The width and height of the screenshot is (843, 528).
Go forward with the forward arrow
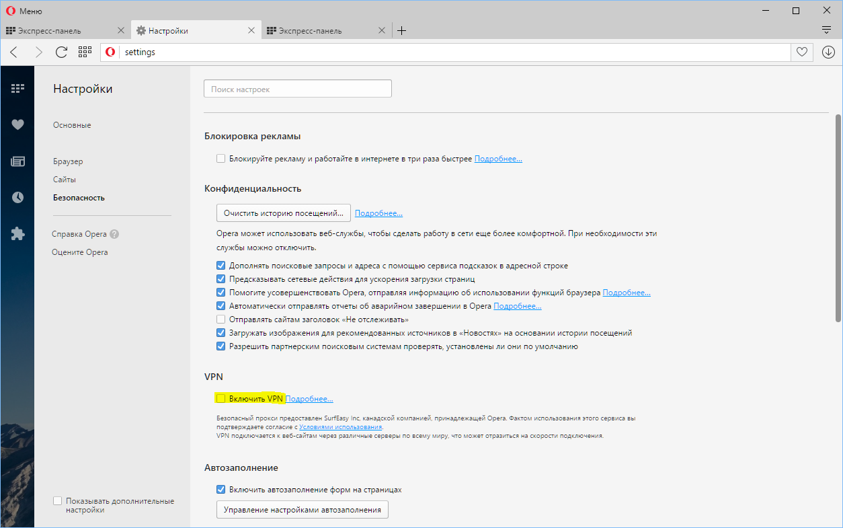[38, 52]
